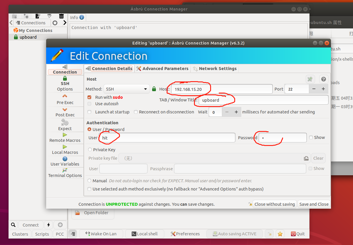This screenshot has height=245, width=353.
Task: Click the Rename (ABC) toolbar icon
Action: point(49,16)
